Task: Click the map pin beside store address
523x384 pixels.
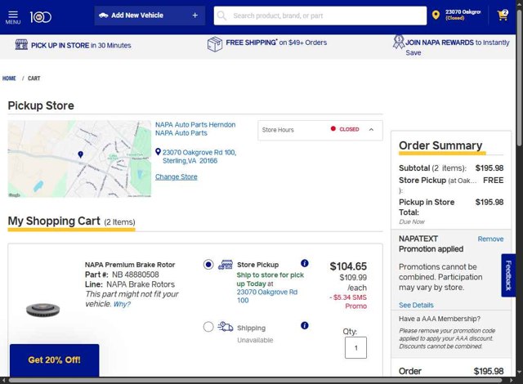Action: [x=158, y=152]
